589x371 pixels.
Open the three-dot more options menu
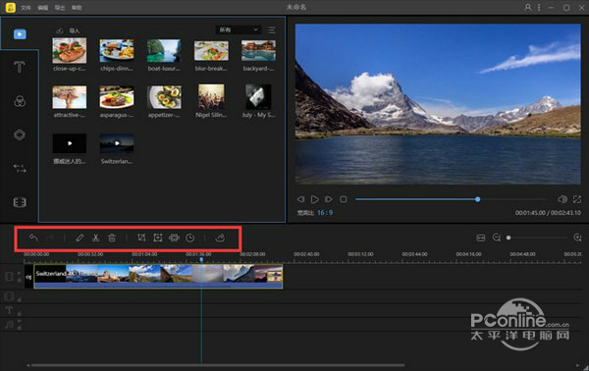539,8
